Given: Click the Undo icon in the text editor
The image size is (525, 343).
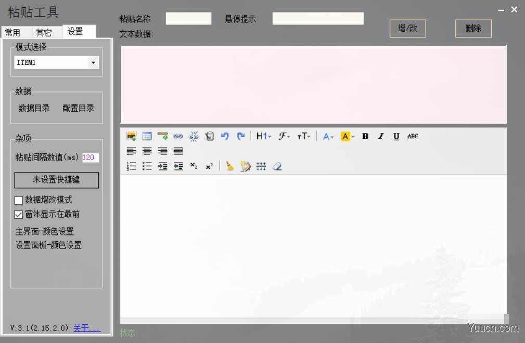Looking at the screenshot, I should point(225,136).
